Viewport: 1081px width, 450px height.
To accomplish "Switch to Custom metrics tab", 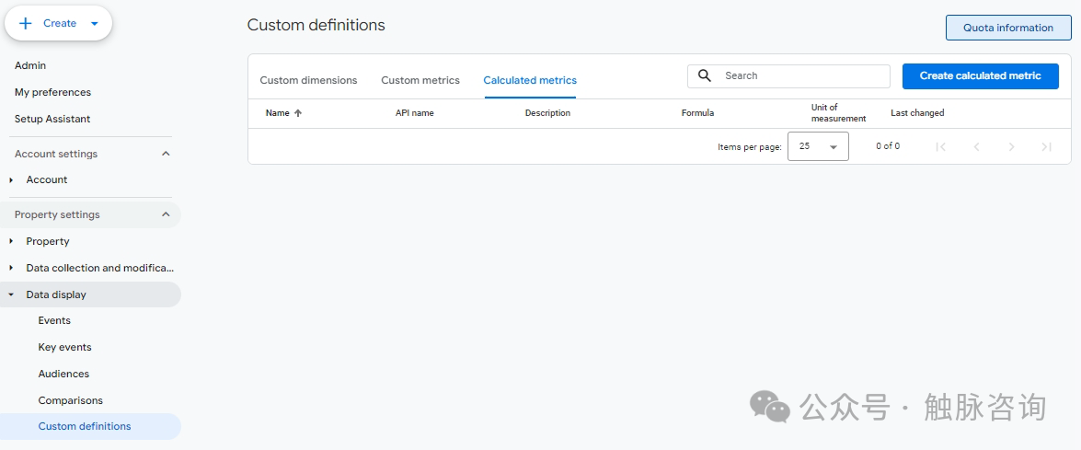I will coord(420,80).
